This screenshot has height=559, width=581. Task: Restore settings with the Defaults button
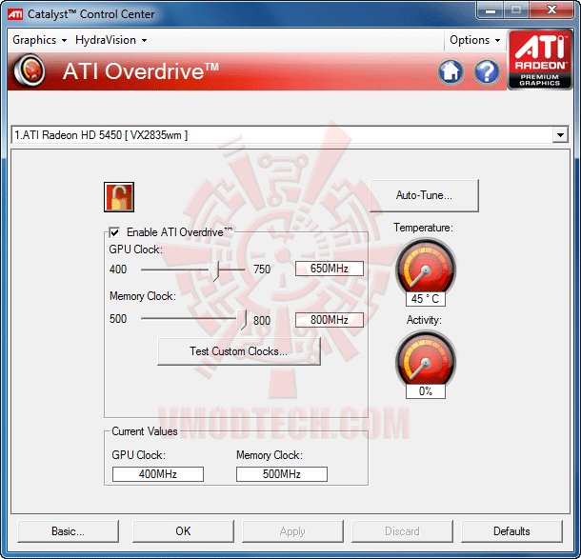coord(511,530)
